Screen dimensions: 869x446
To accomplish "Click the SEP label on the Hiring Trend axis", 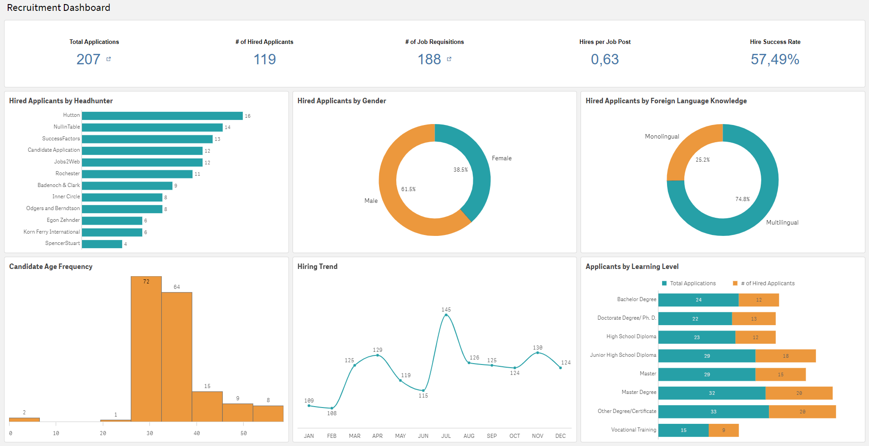I will (x=492, y=436).
